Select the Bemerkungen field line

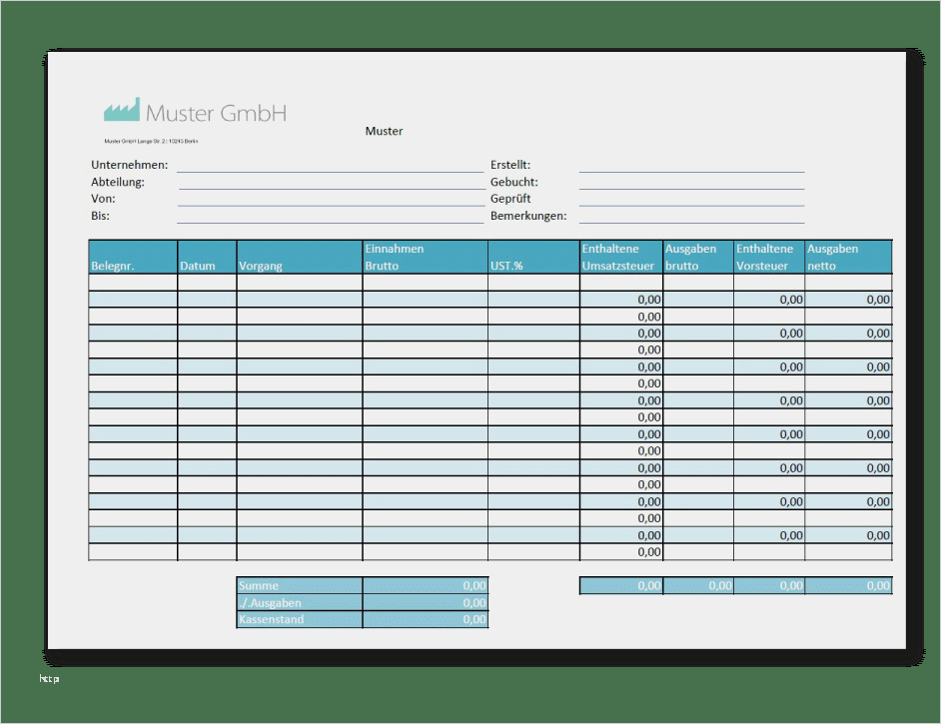coord(691,220)
